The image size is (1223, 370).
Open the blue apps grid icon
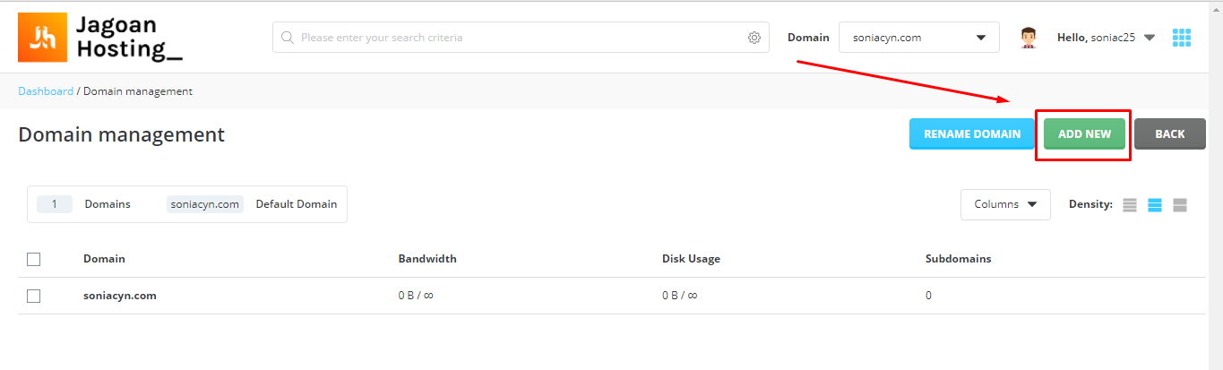[x=1182, y=38]
